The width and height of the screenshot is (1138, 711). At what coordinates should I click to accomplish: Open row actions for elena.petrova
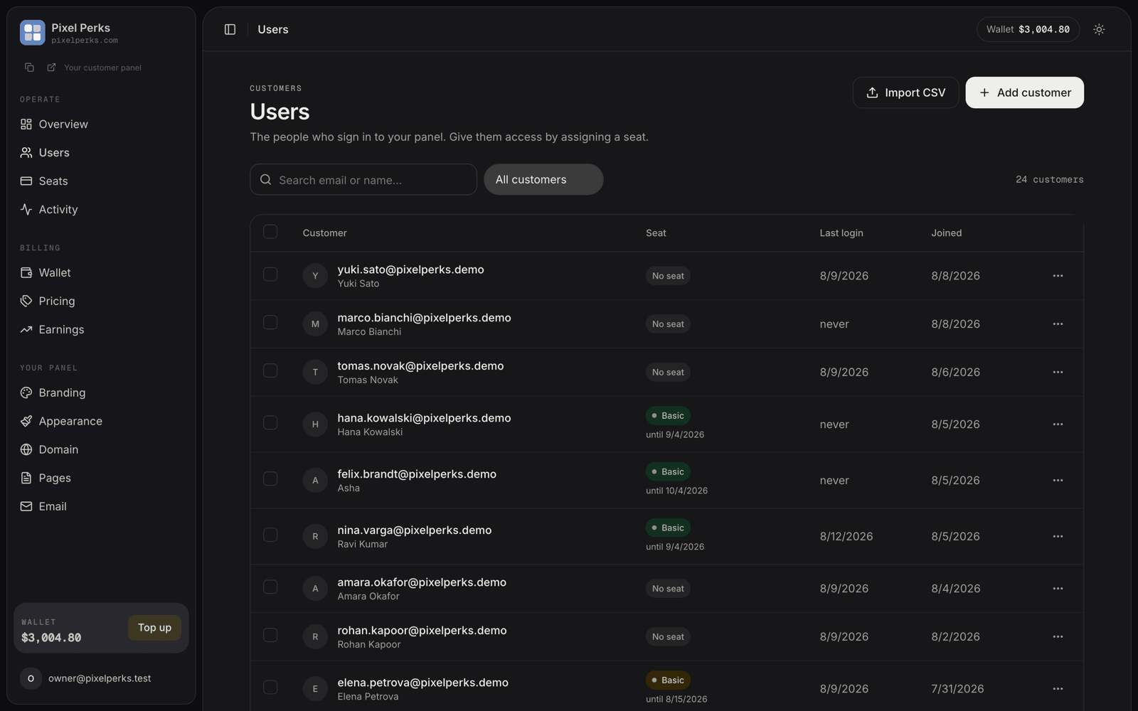[x=1058, y=689]
